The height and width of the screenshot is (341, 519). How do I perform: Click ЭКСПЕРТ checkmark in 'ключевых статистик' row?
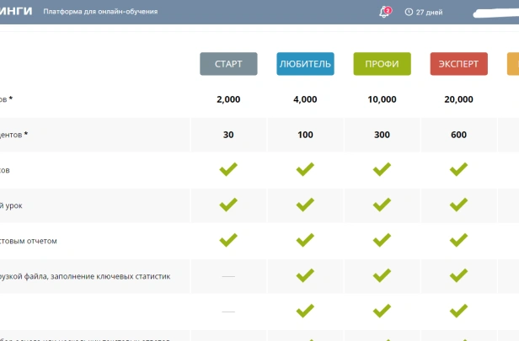click(x=458, y=275)
